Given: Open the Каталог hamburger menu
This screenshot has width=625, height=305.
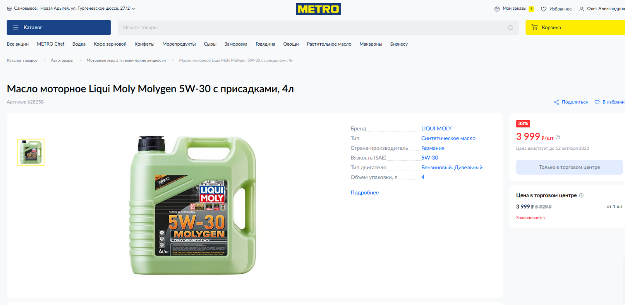Looking at the screenshot, I should coord(59,27).
